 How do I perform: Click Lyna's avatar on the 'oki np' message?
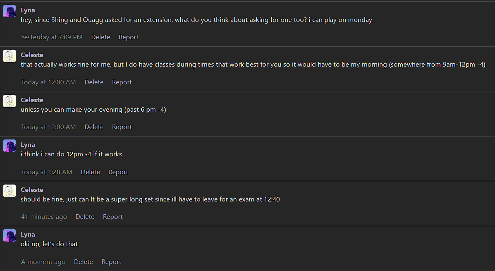coord(10,235)
